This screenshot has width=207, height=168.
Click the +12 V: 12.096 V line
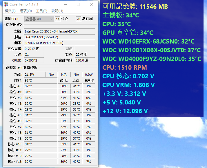click(125, 111)
